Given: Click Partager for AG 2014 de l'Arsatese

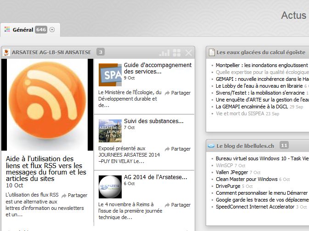Looking at the screenshot, I should coord(178,205).
